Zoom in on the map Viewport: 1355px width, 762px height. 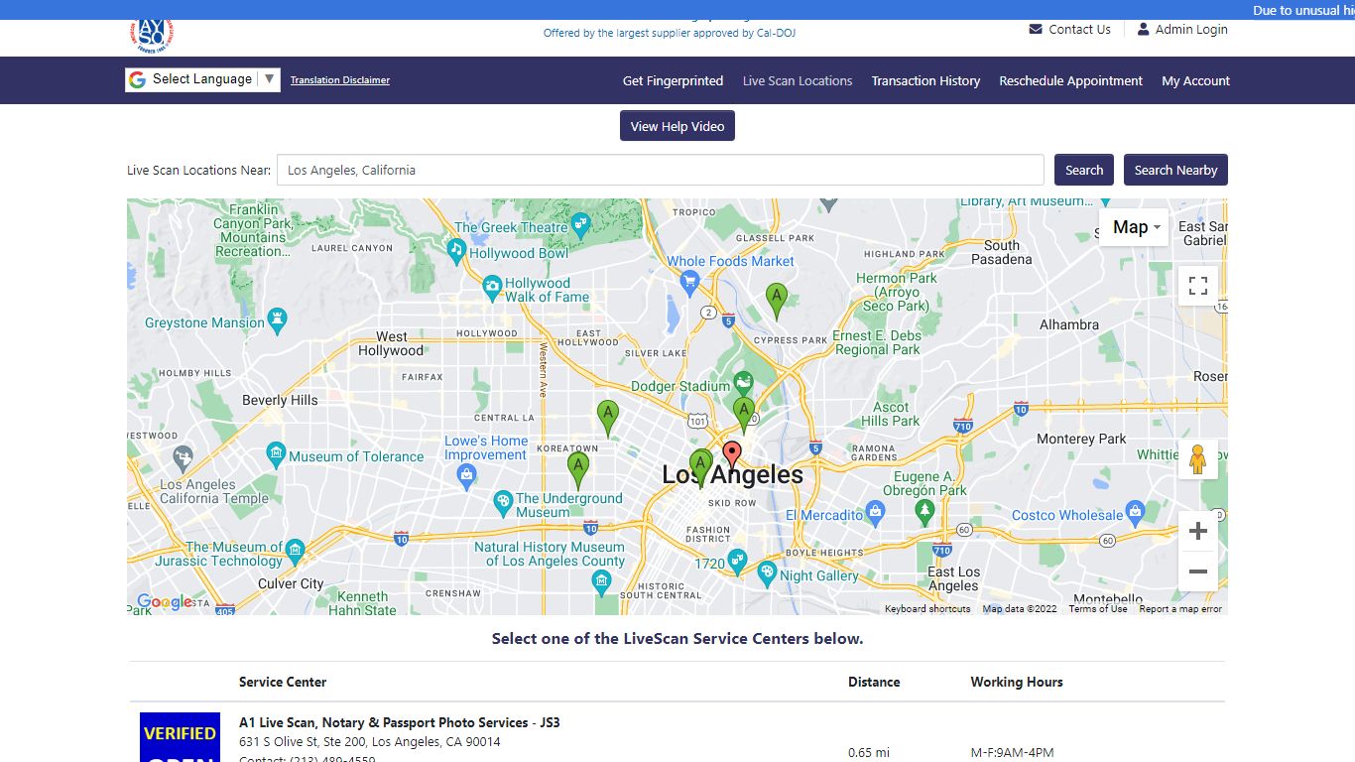point(1197,531)
